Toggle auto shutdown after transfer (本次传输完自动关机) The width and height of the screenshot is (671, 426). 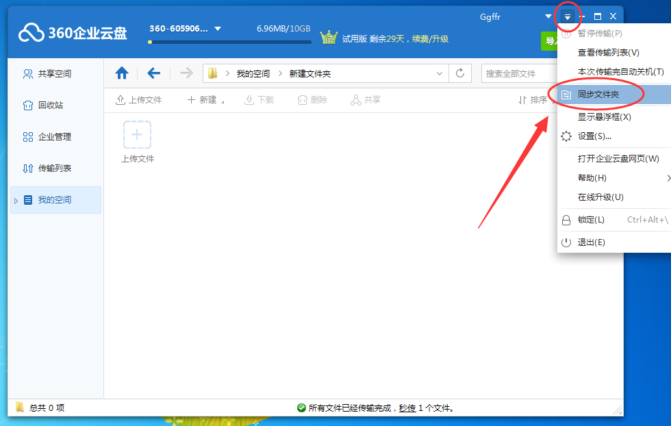[x=620, y=72]
